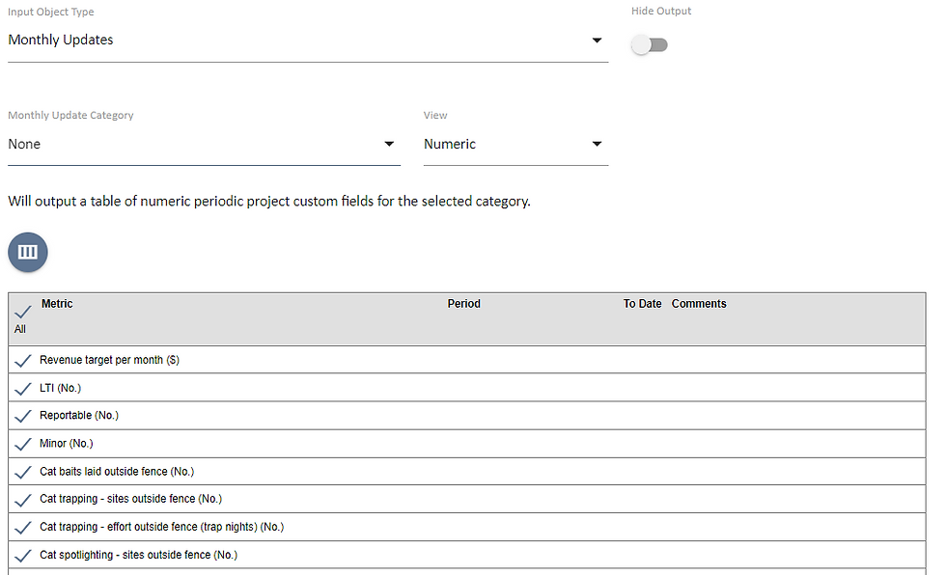Deselect Cat baits laid outside fence checkmark
The width and height of the screenshot is (946, 575).
point(23,473)
